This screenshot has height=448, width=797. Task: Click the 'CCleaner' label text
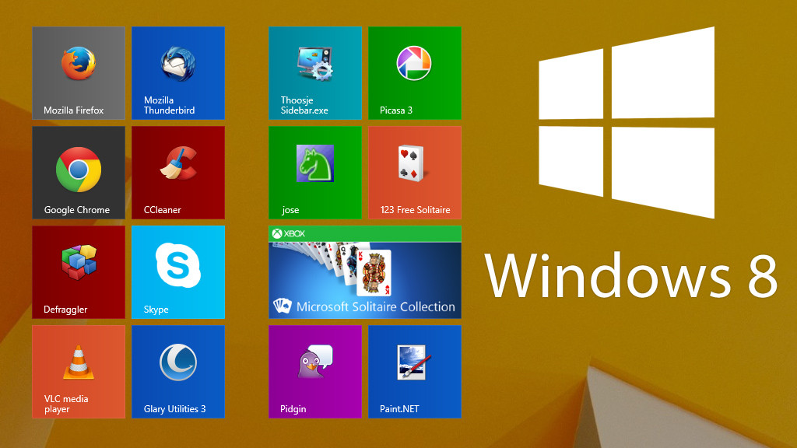(x=162, y=210)
